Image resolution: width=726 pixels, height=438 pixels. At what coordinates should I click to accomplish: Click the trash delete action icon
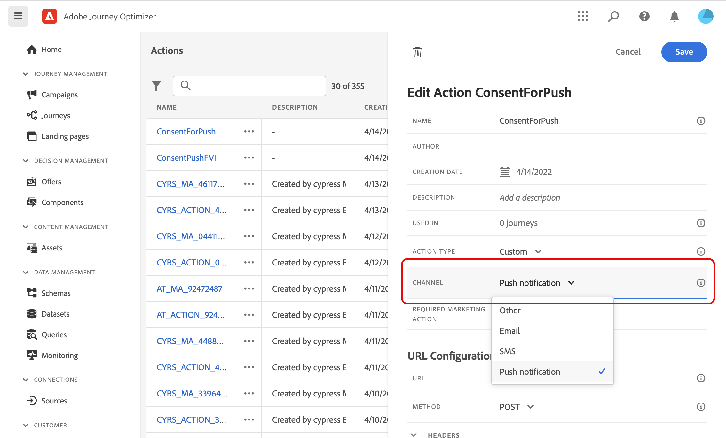417,52
